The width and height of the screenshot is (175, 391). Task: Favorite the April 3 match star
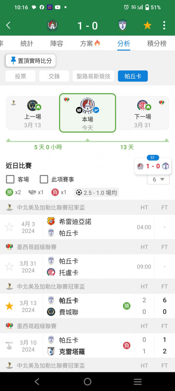[x=9, y=227]
